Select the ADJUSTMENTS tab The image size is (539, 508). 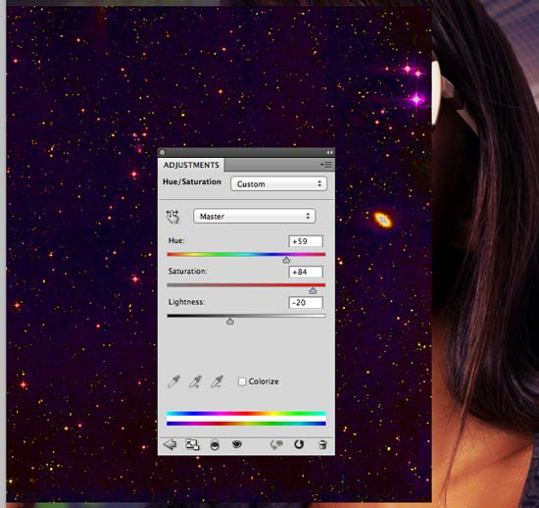pyautogui.click(x=191, y=165)
